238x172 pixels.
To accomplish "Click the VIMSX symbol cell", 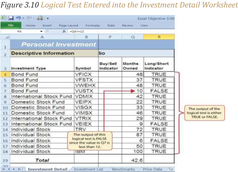I will (x=86, y=113).
